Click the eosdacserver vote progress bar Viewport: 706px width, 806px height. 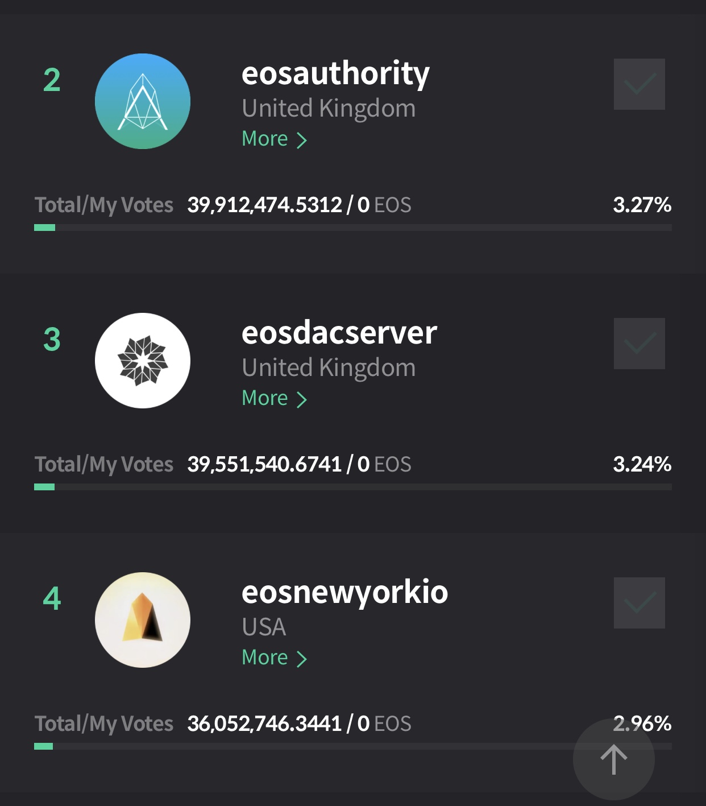[352, 487]
